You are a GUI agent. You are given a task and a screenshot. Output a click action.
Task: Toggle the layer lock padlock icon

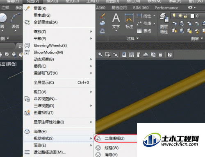click(186, 16)
